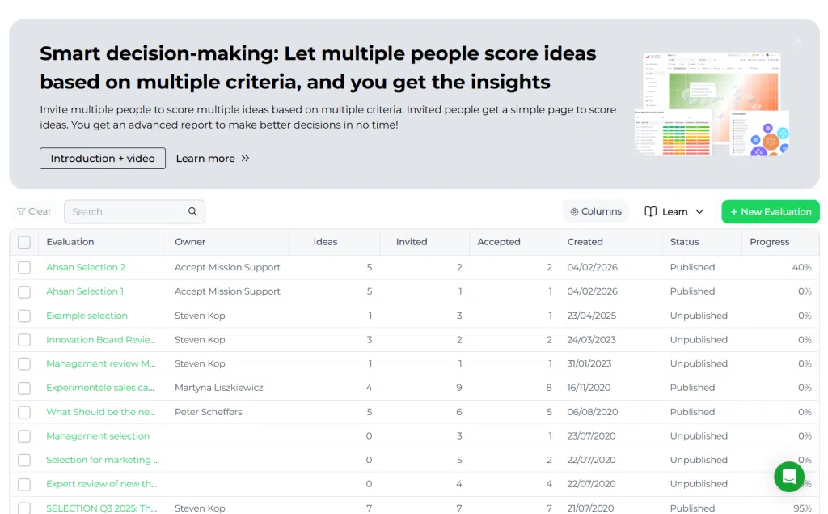
Task: Click owner Peter Scheffers cell
Action: coord(208,412)
